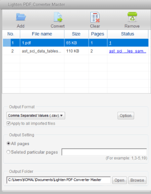Click the output folder path field
Viewport: 151px width, 194px height.
click(58, 180)
